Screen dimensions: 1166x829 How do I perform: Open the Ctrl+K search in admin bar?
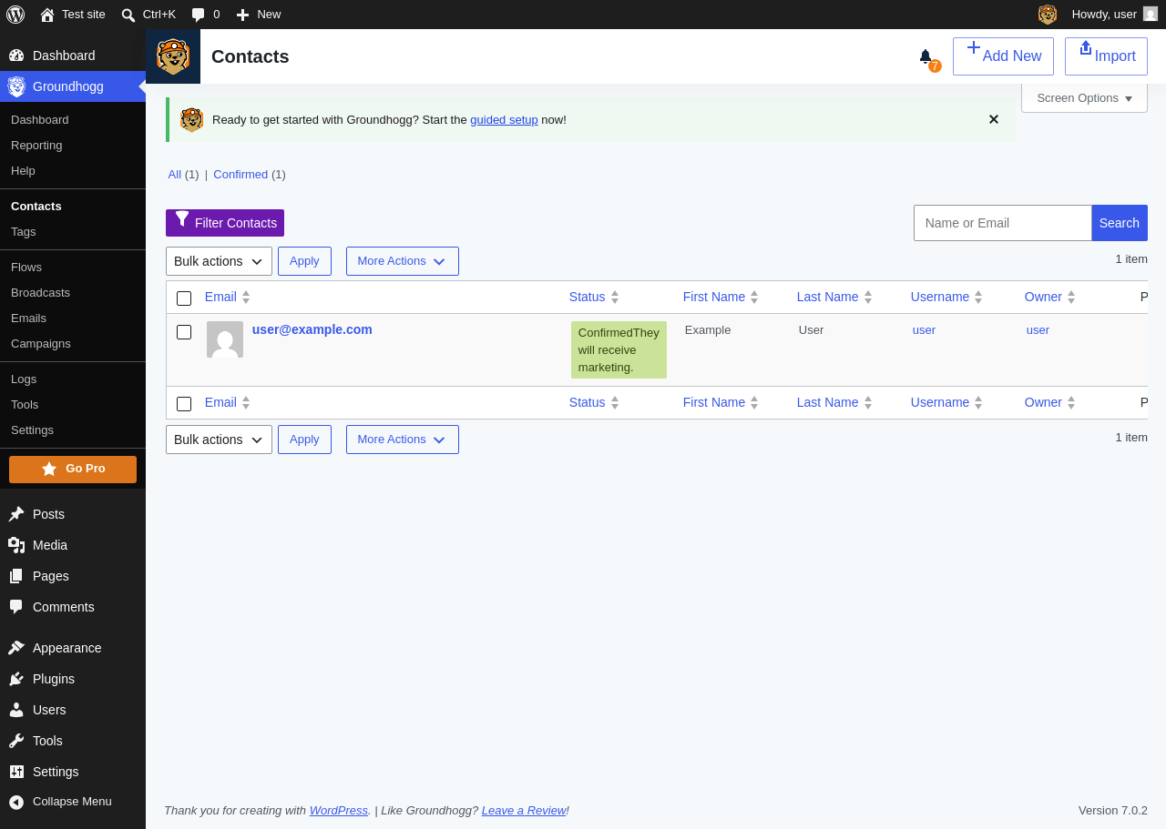[148, 14]
